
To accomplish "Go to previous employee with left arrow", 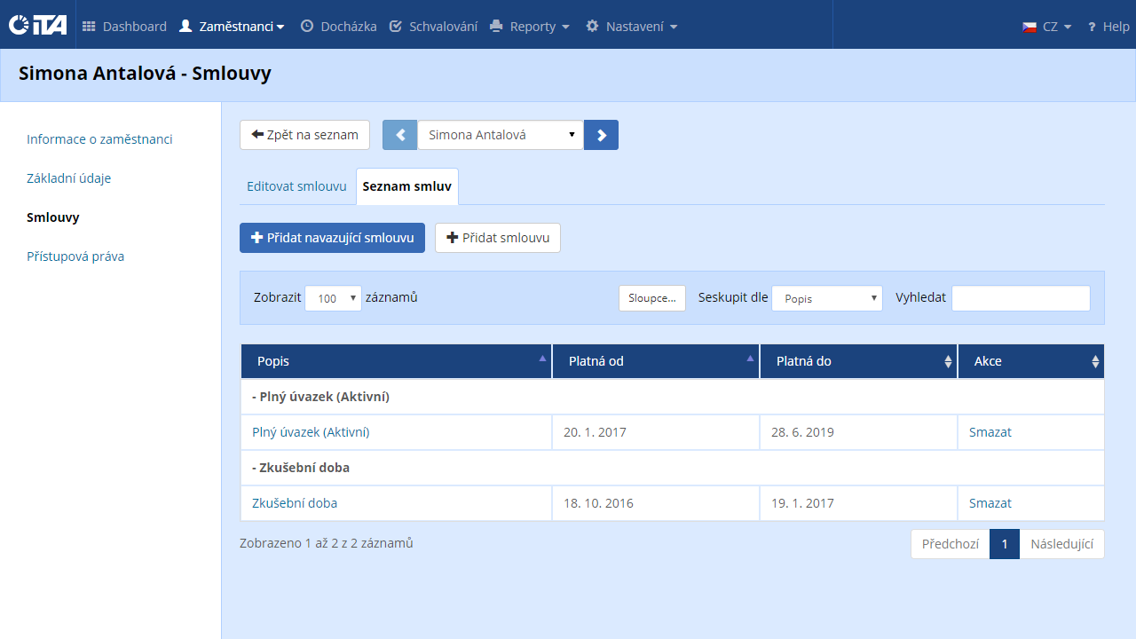I will (x=399, y=135).
